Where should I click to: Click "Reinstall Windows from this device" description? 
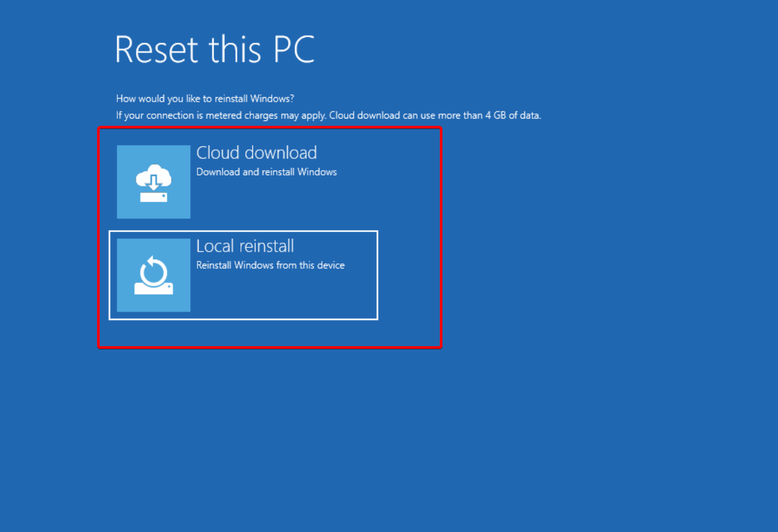pos(270,265)
